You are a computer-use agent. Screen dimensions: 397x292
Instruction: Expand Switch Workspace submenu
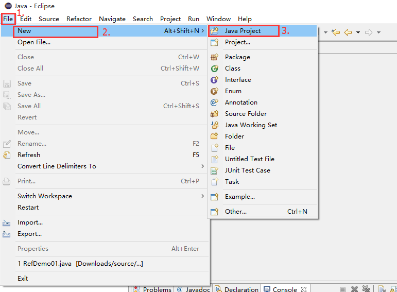105,196
